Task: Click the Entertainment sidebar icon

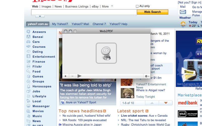Action: coord(28,56)
